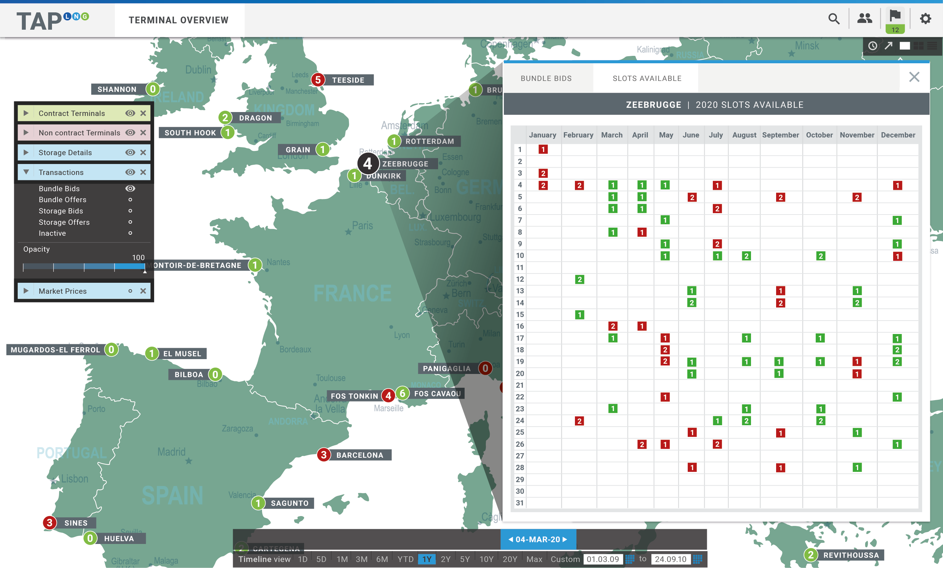Expand the Market Prices section
The image size is (943, 568).
click(26, 291)
